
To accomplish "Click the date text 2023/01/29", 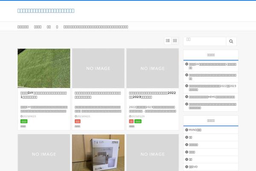I will (x=138, y=116).
